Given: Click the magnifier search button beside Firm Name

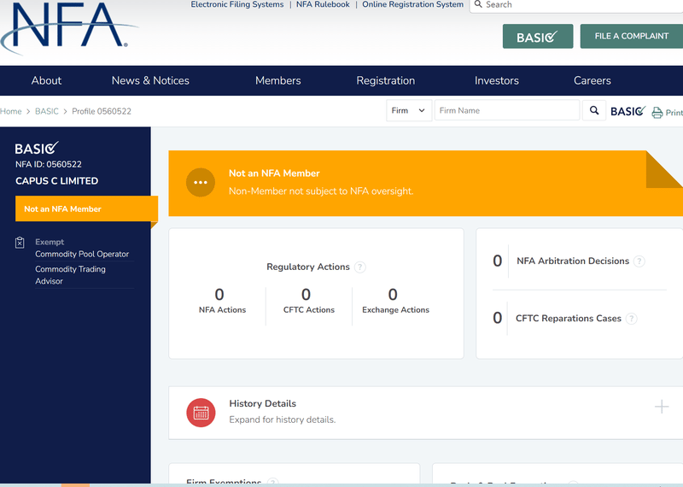Looking at the screenshot, I should (x=594, y=110).
